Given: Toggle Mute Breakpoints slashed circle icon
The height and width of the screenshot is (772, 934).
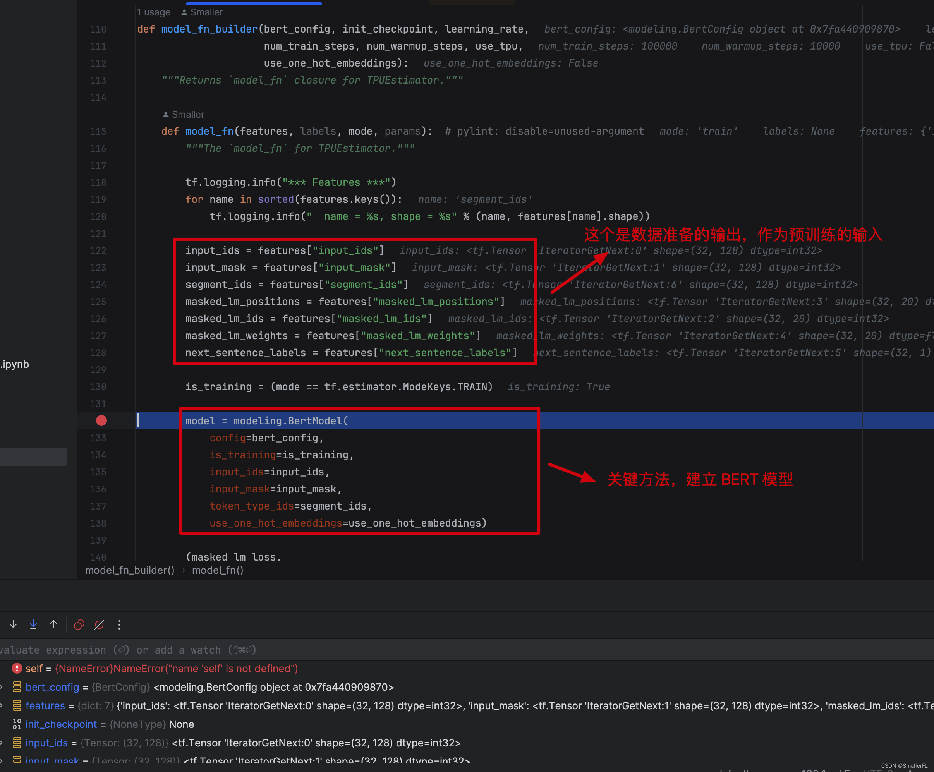Looking at the screenshot, I should [x=99, y=625].
